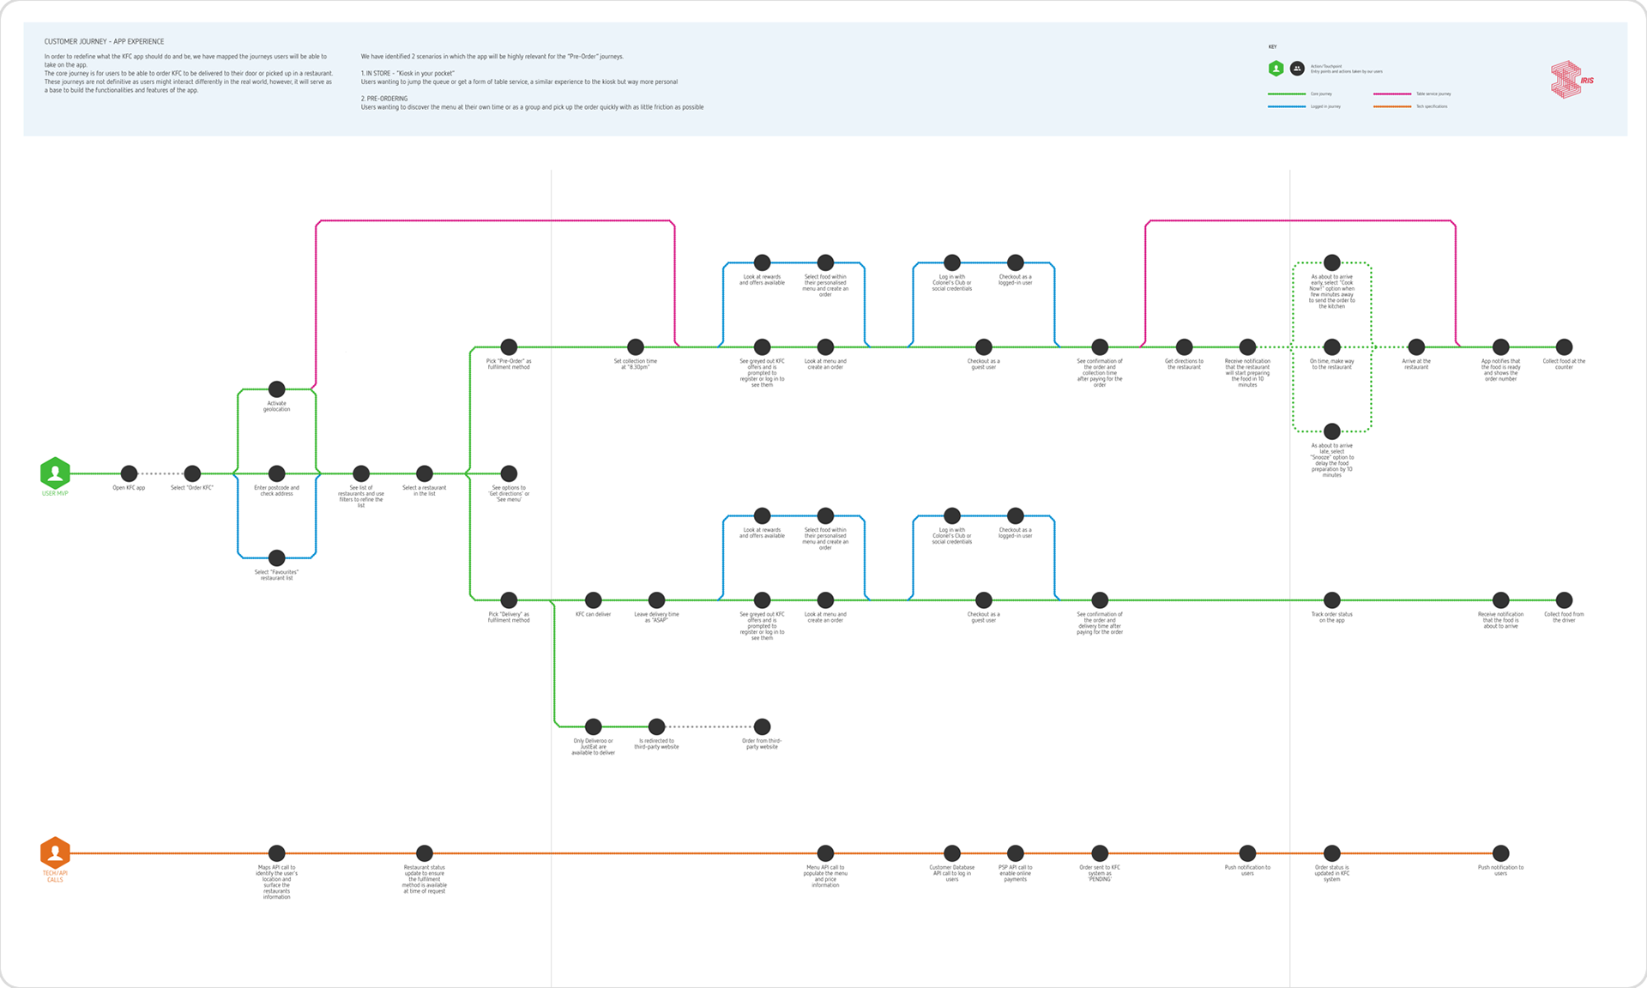Viewport: 1647px width, 988px height.
Task: Click the 'Get directions' or 'See menu' options node
Action: coord(509,473)
